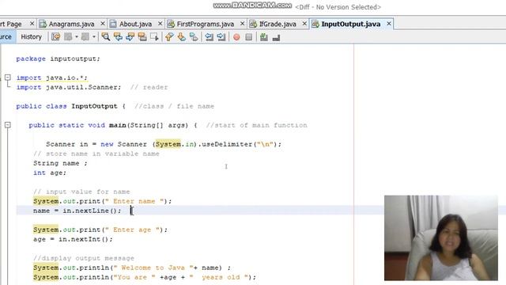Click the Scanner declaration line
The height and width of the screenshot is (285, 506).
tap(164, 144)
